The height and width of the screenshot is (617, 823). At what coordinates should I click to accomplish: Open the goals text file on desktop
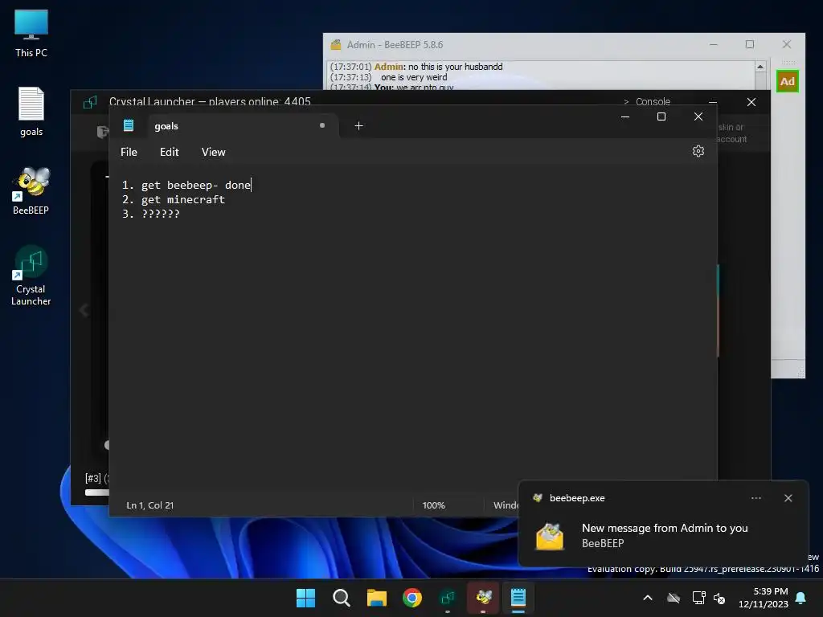[31, 112]
